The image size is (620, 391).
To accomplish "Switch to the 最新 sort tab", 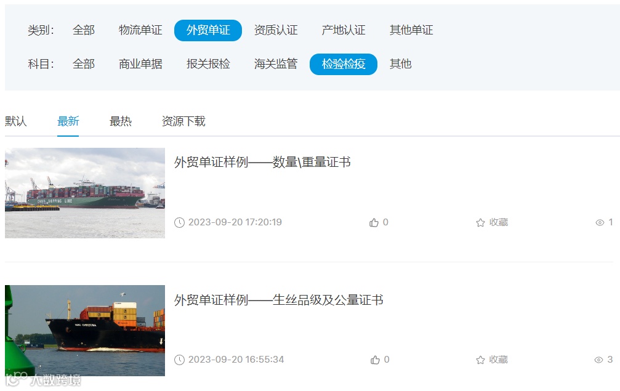I will pyautogui.click(x=68, y=121).
